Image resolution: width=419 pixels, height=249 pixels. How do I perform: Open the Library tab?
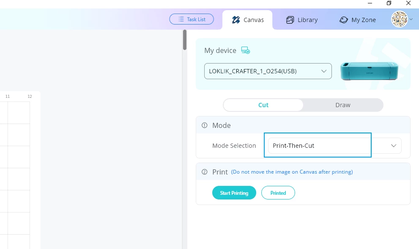[302, 20]
